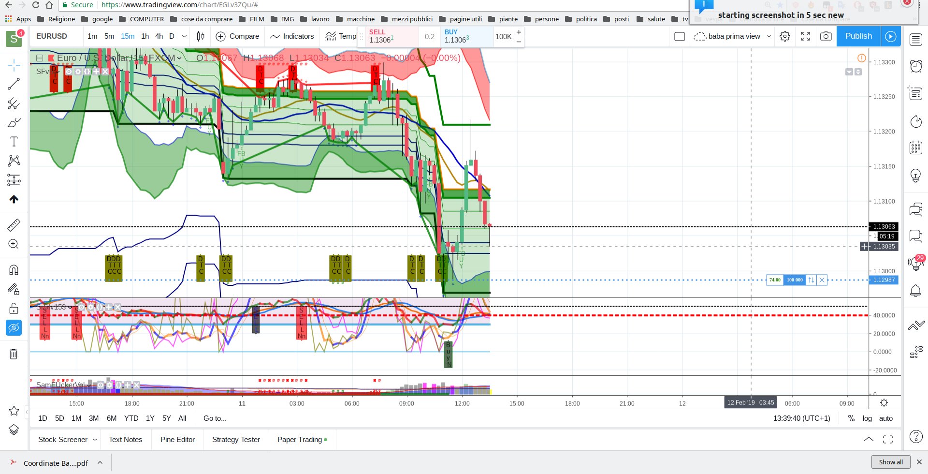
Task: Take a chart snapshot with camera
Action: point(826,36)
